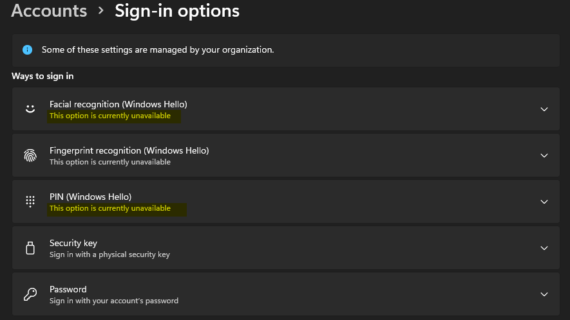Click the Password title text
Image resolution: width=570 pixels, height=320 pixels.
tap(68, 289)
